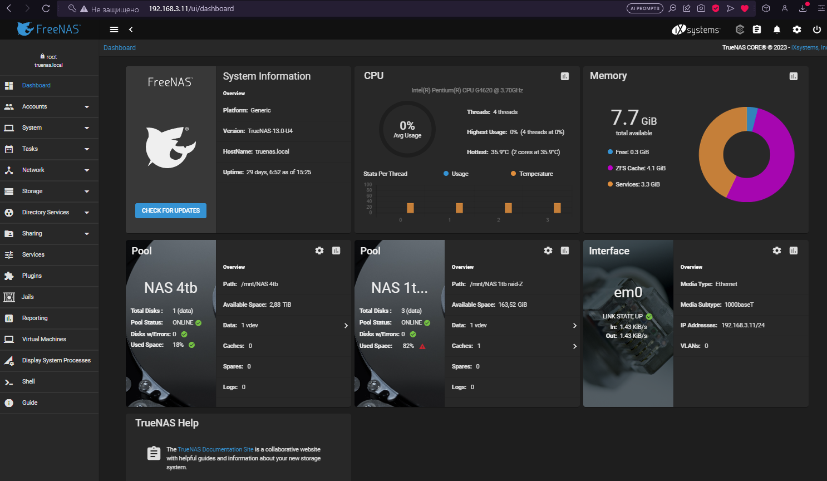Click the browser heart icon
This screenshot has width=827, height=481.
coord(745,8)
